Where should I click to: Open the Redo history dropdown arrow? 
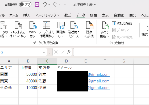[x=60, y=4]
